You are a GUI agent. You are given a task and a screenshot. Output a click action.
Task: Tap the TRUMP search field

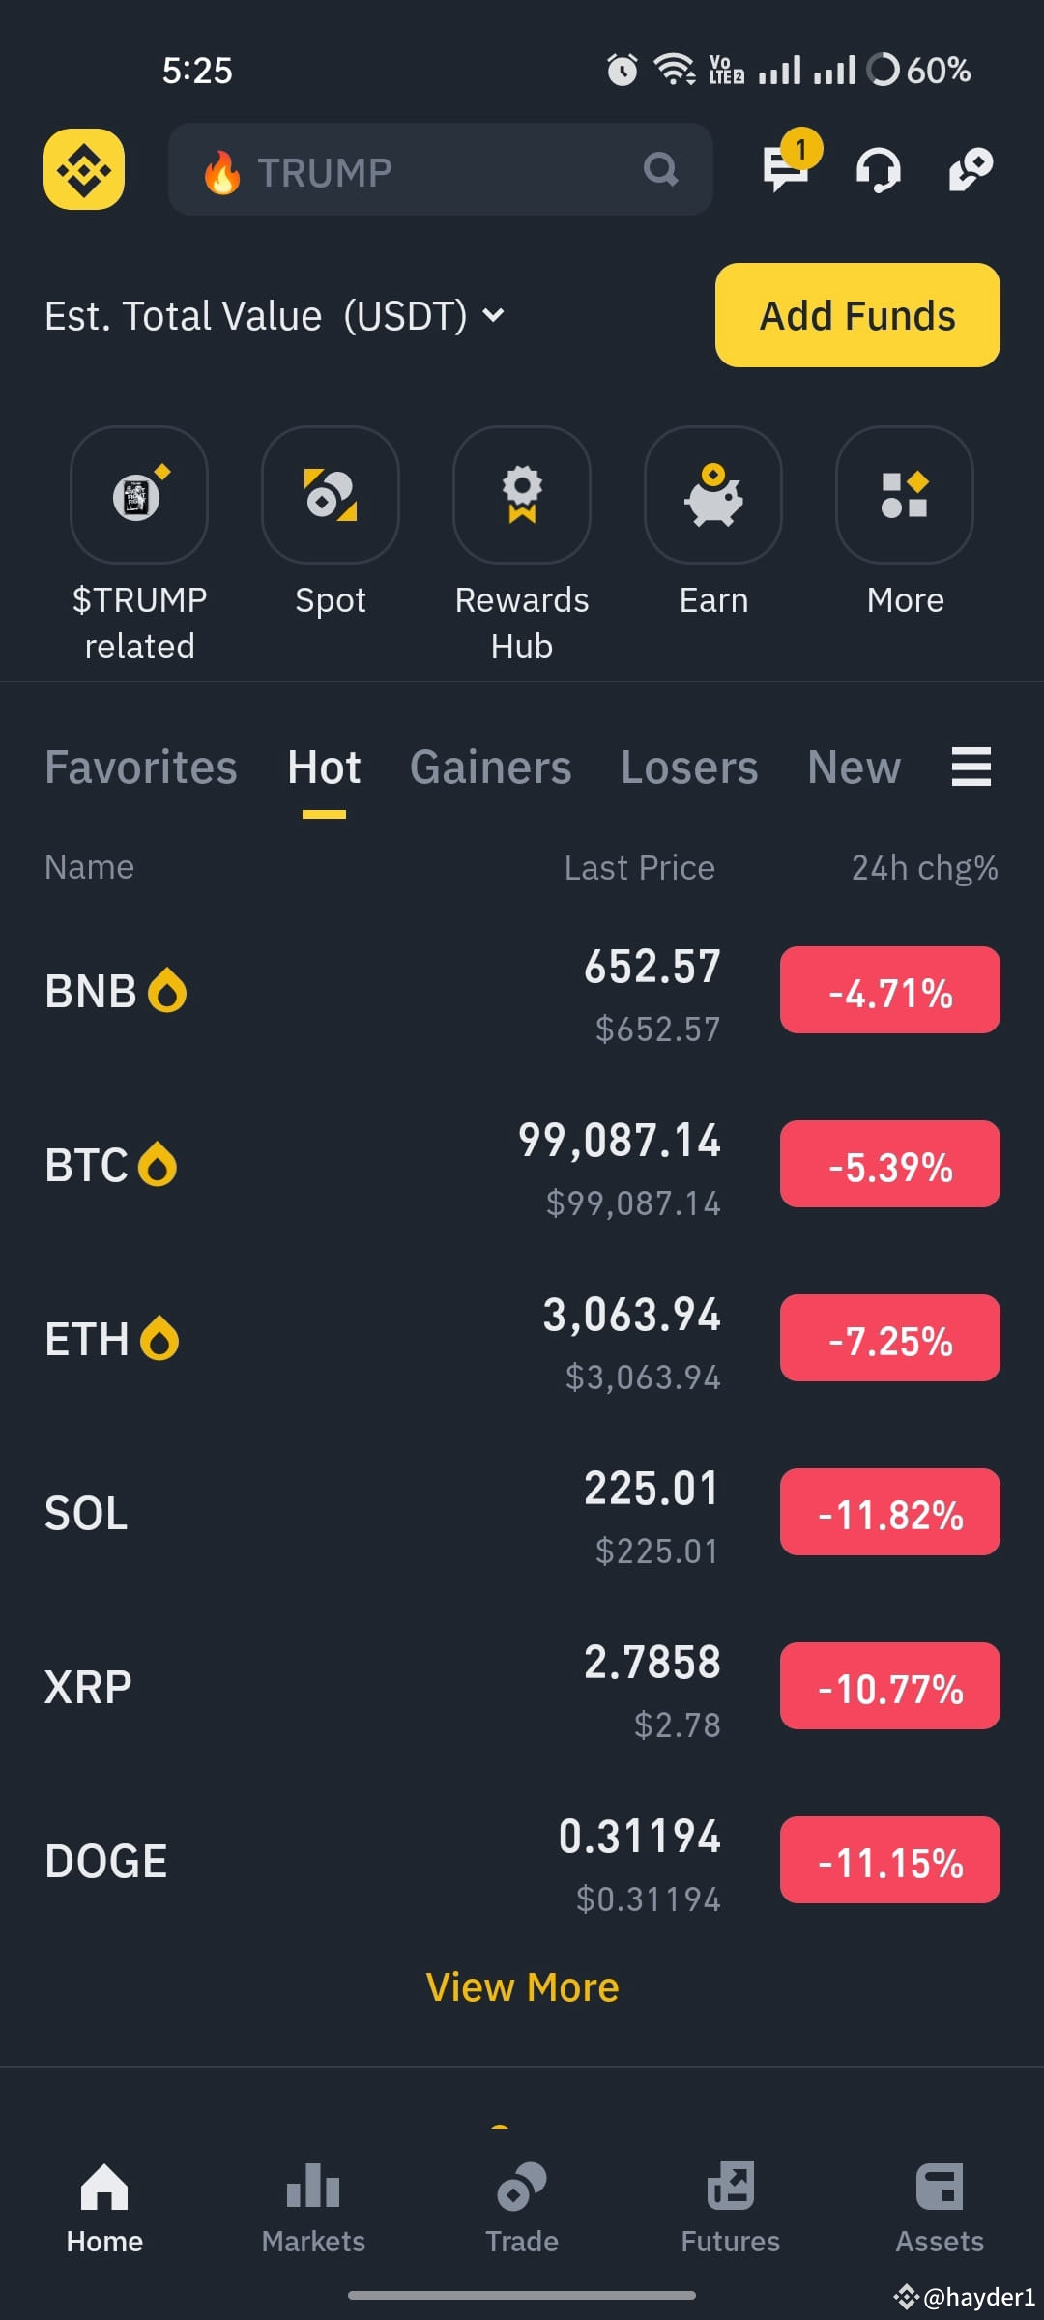pyautogui.click(x=441, y=169)
